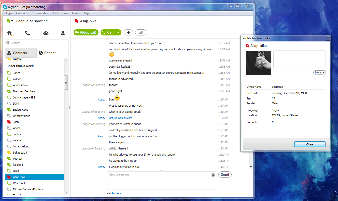Switch to the Contacts tab
338x201 pixels.
[21, 53]
